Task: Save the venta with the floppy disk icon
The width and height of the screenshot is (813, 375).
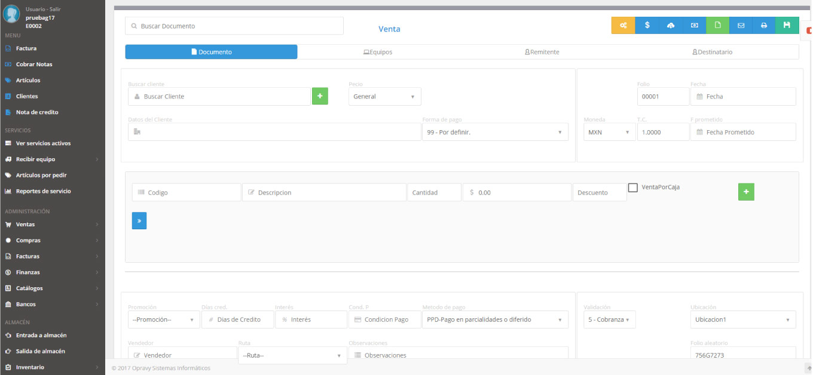Action: [x=787, y=25]
